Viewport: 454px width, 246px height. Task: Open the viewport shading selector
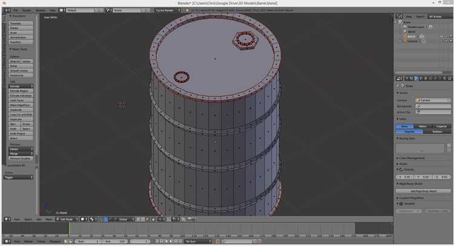click(84, 219)
